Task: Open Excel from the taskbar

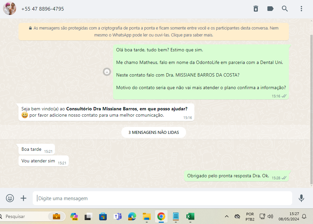Action: (x=190, y=216)
